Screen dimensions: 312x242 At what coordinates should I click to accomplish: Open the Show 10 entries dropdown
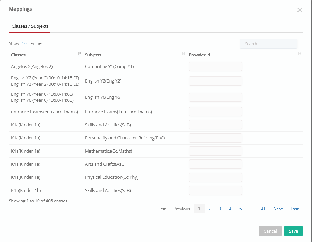pyautogui.click(x=24, y=43)
